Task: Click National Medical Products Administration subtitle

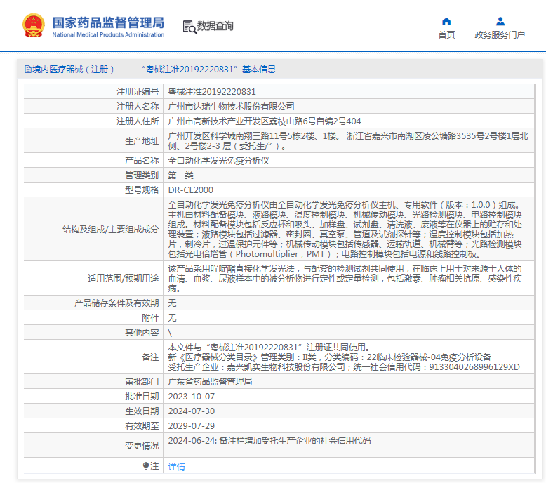Action: pyautogui.click(x=108, y=35)
